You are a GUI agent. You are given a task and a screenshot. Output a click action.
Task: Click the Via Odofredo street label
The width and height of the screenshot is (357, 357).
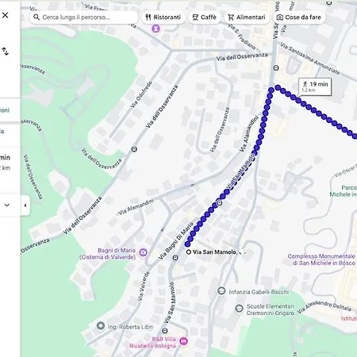[x=141, y=94]
